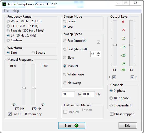Click the '-5' mark on the dB scale

(123, 30)
